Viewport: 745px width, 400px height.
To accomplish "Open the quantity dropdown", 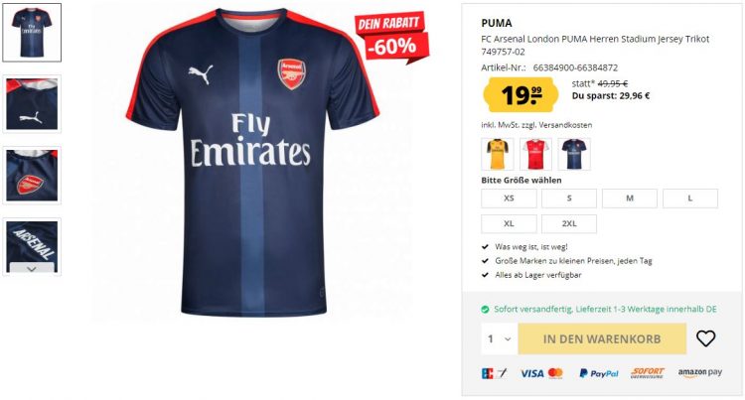I will click(x=500, y=338).
